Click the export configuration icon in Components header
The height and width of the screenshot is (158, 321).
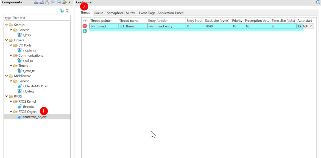41,2
